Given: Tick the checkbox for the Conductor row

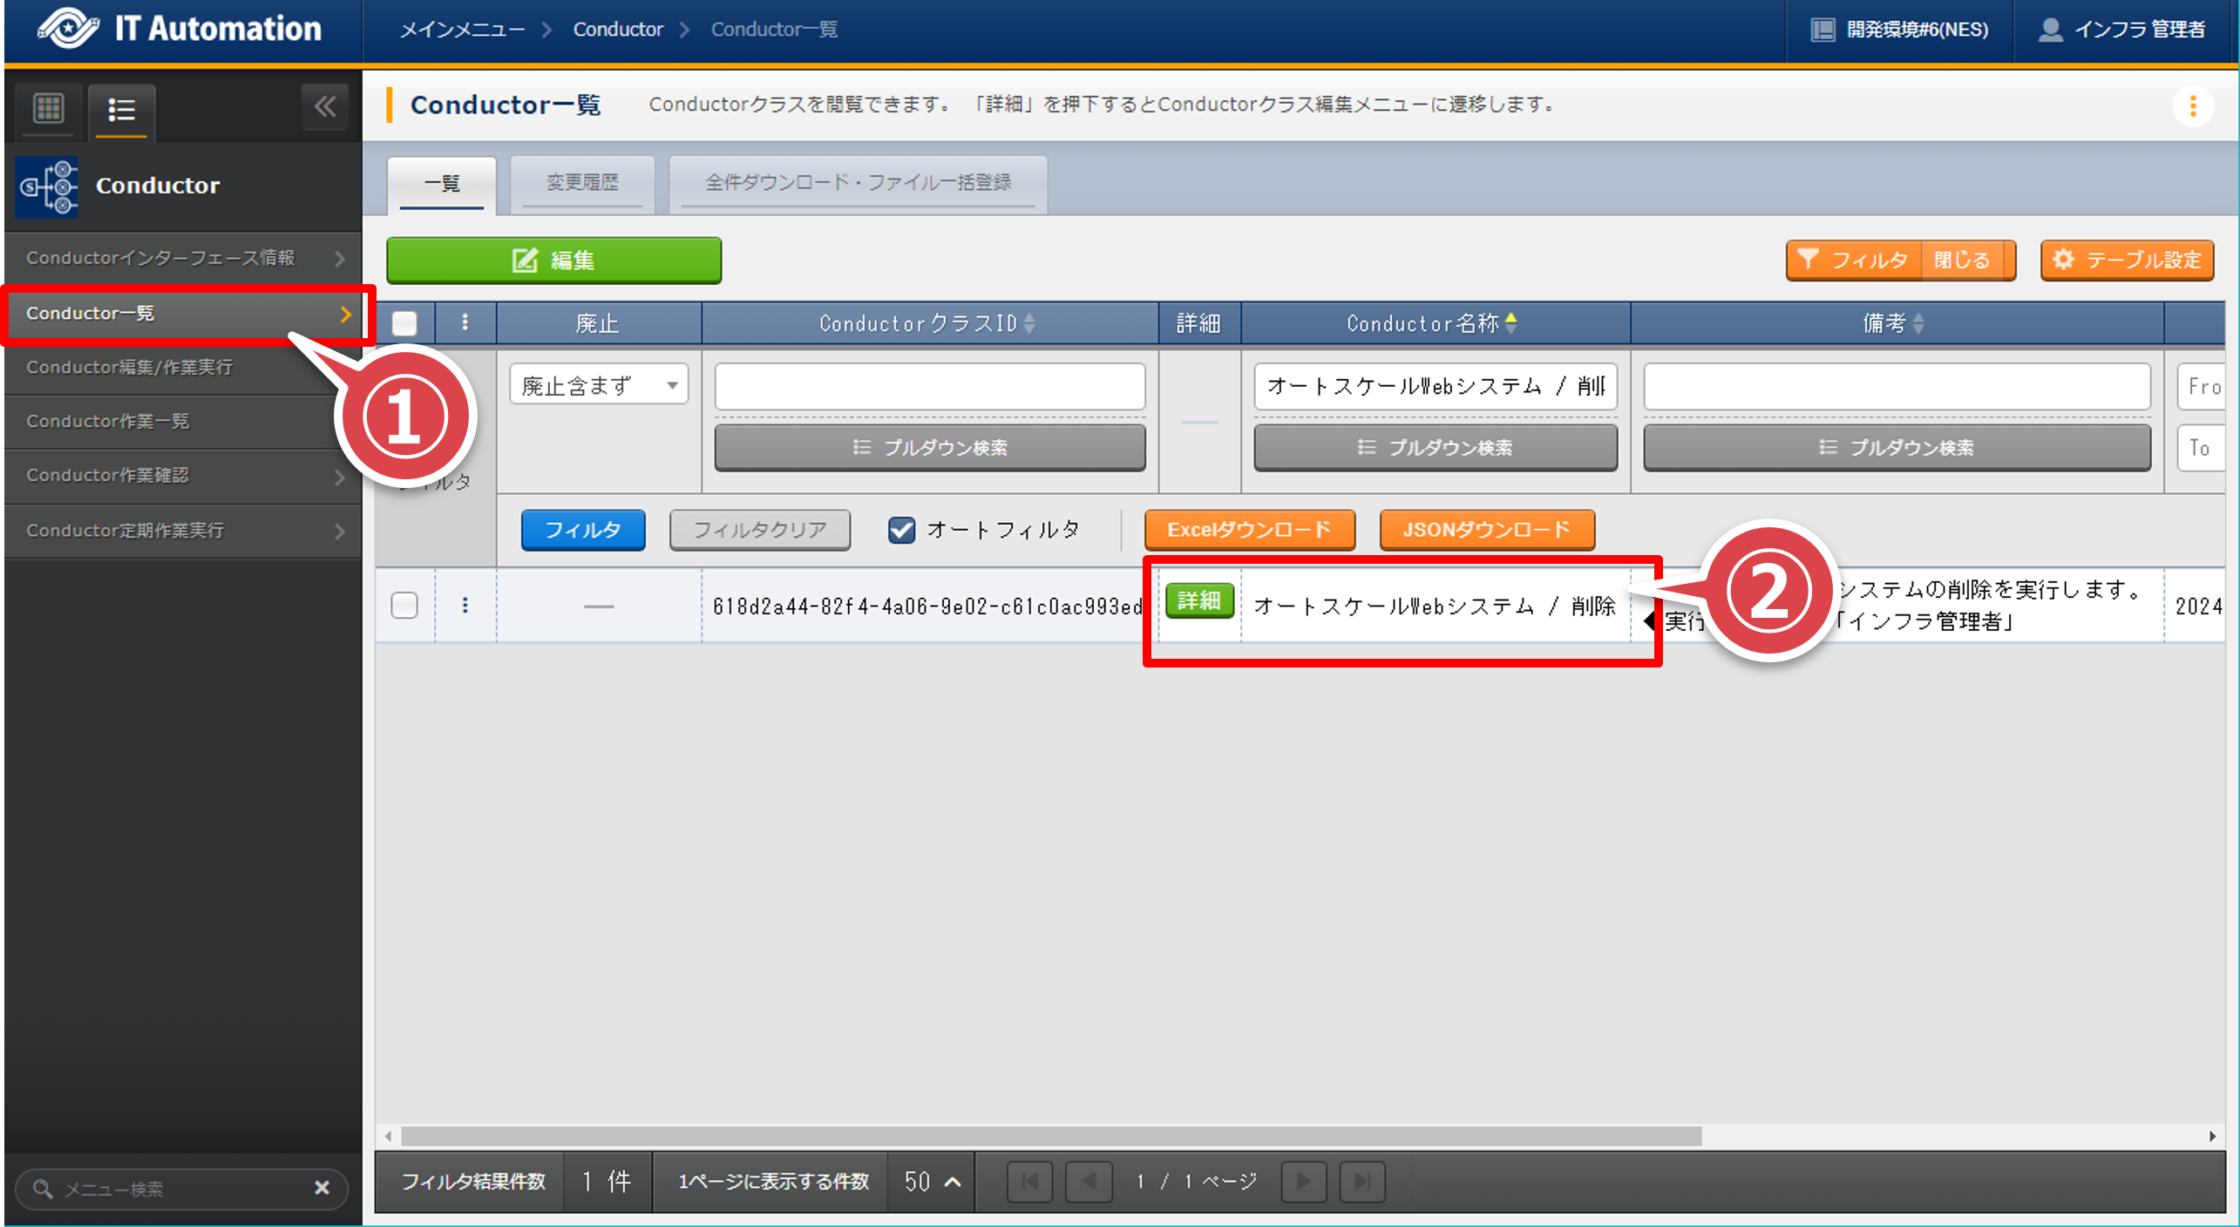Looking at the screenshot, I should tap(404, 605).
